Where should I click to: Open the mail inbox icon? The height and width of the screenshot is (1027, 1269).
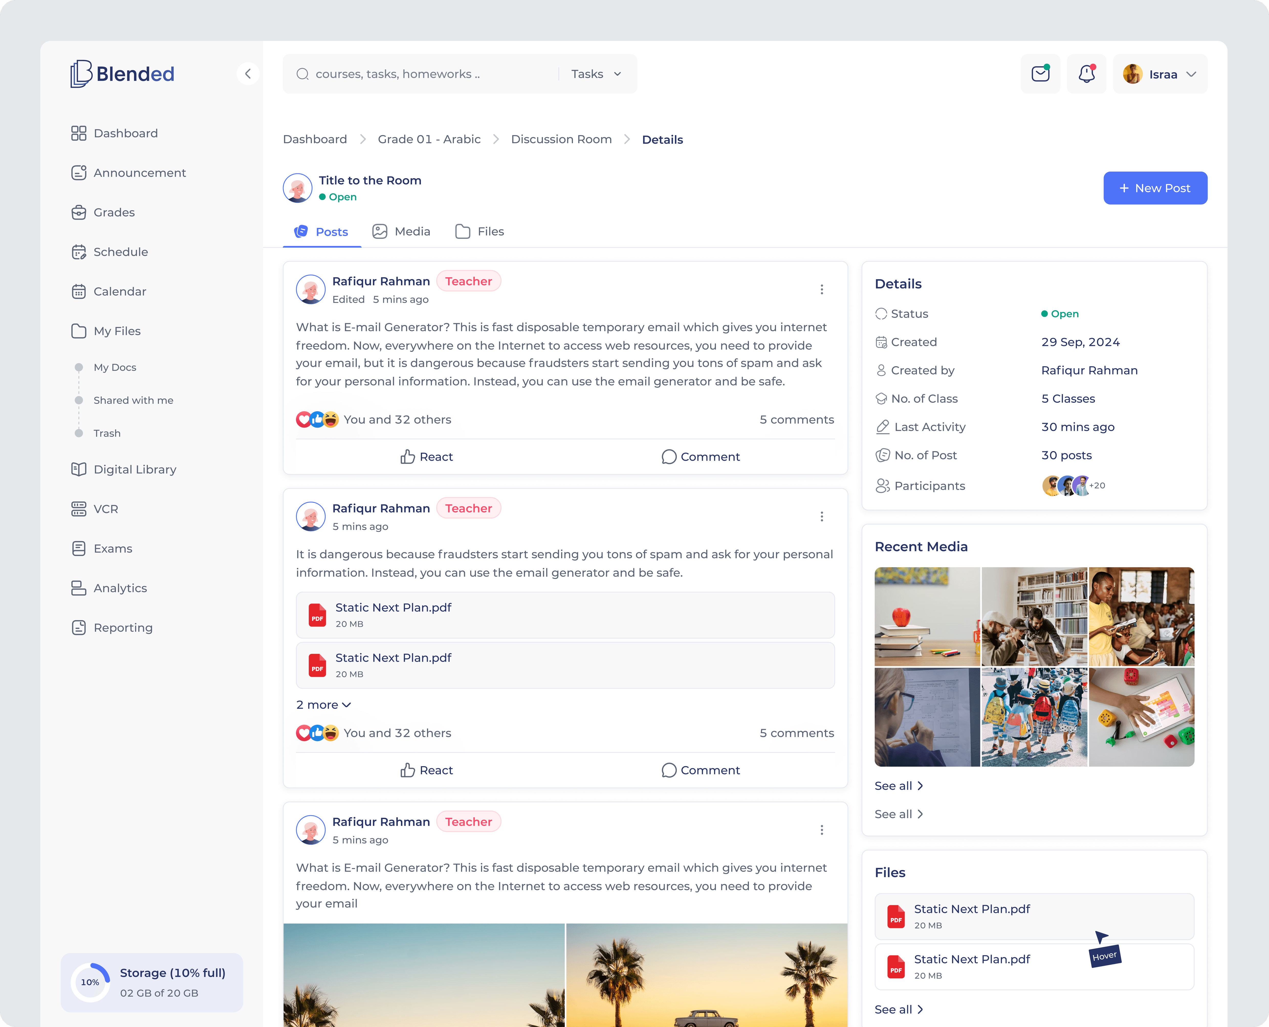pos(1040,74)
